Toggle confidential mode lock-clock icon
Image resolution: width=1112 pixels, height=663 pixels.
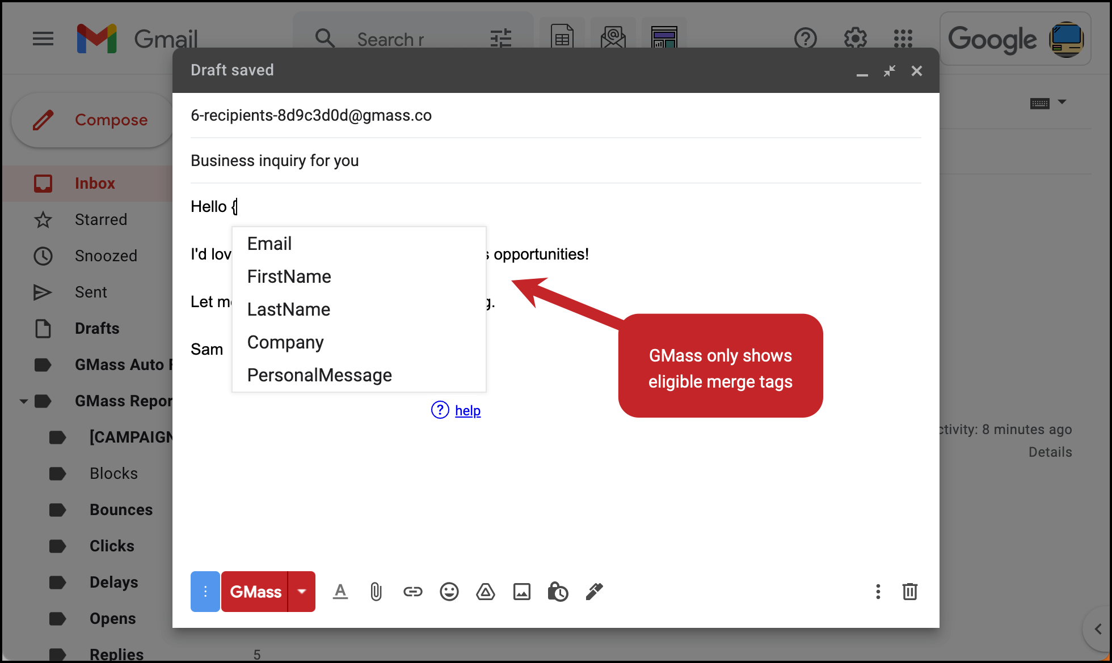click(x=558, y=592)
